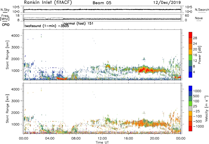Click the 'Beam 05' label
The height and width of the screenshot is (144, 209).
coord(102,3)
